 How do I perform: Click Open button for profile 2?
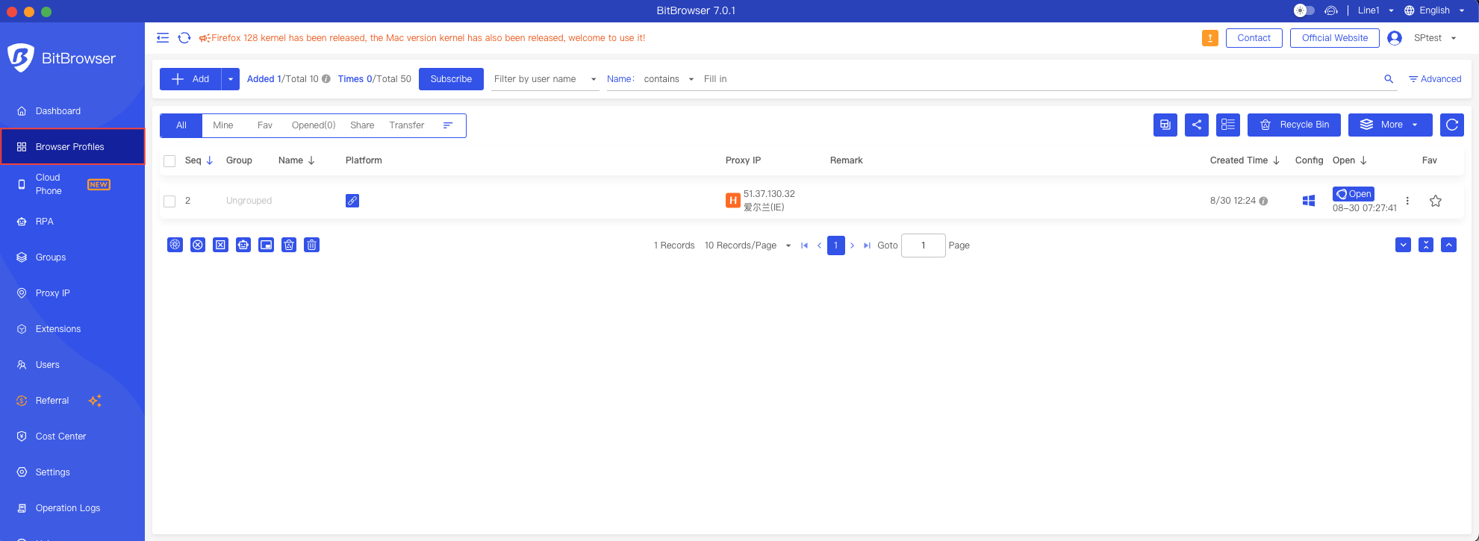tap(1354, 194)
